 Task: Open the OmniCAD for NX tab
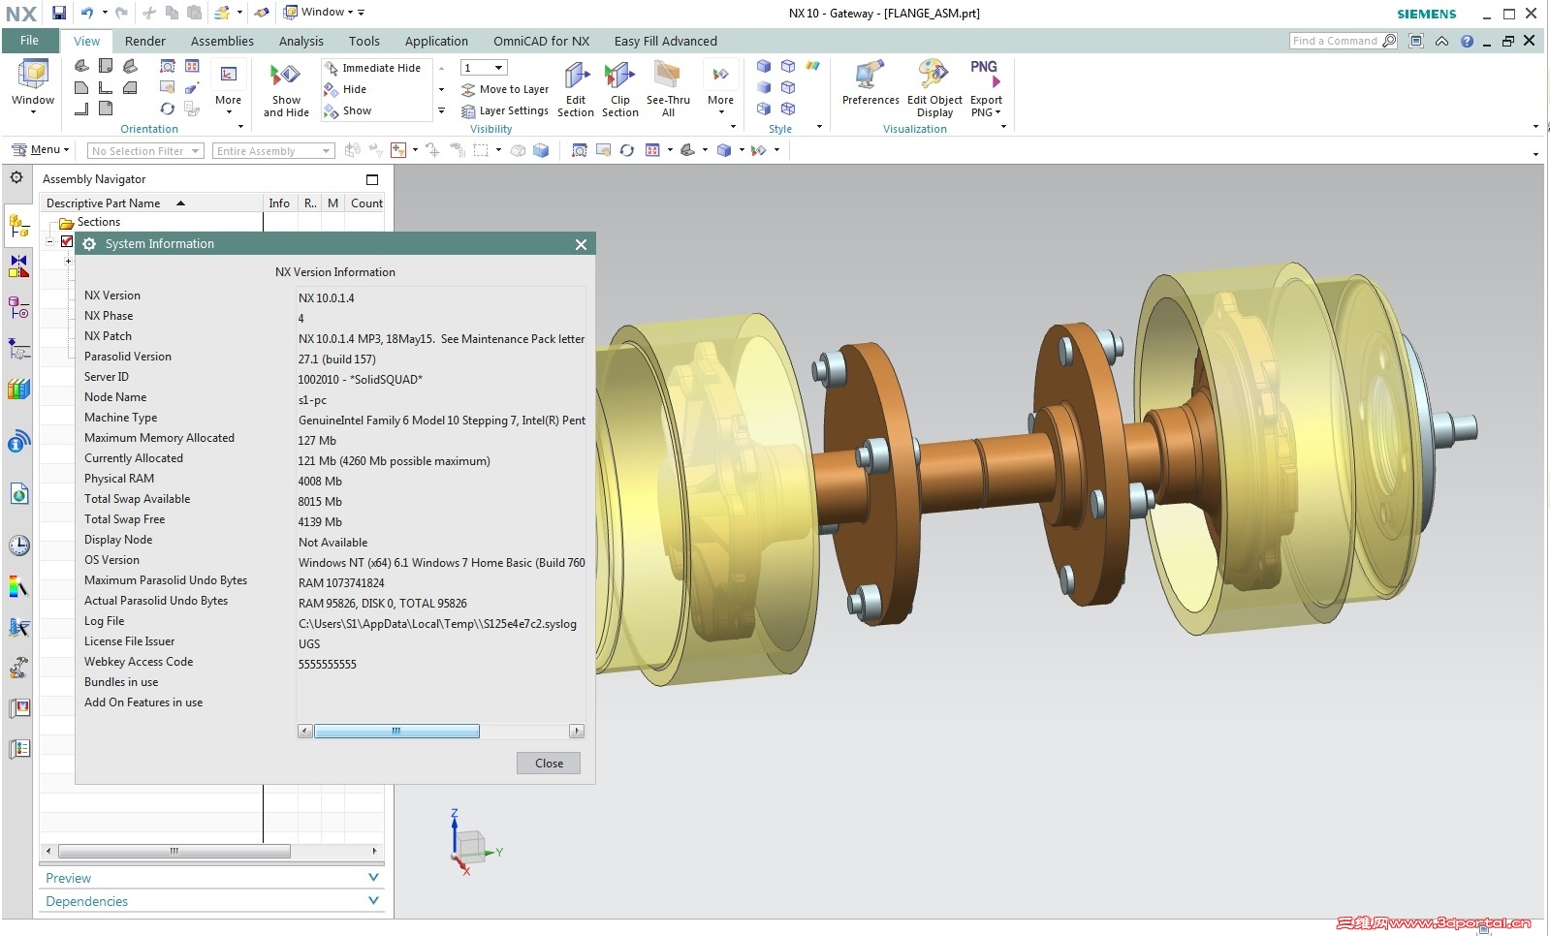(541, 41)
